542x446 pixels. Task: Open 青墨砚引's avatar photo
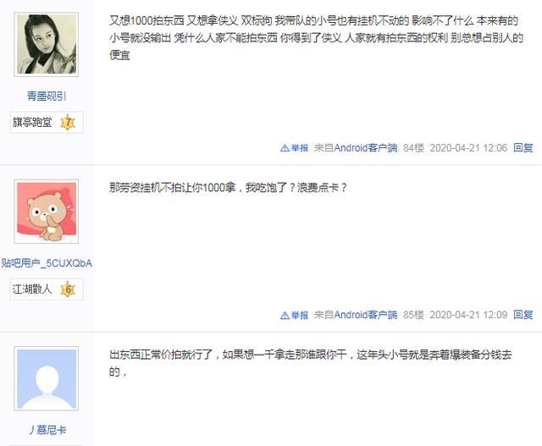[x=47, y=45]
